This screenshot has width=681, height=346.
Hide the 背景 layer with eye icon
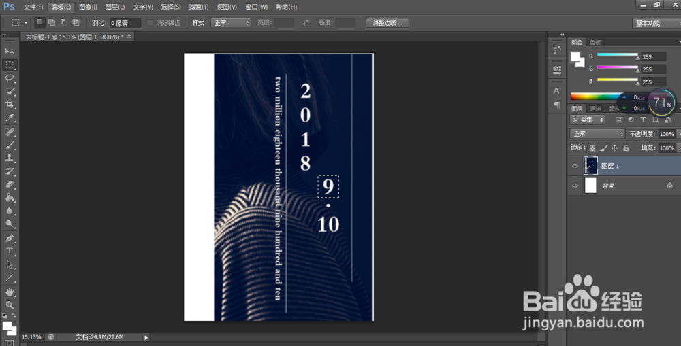coord(575,186)
